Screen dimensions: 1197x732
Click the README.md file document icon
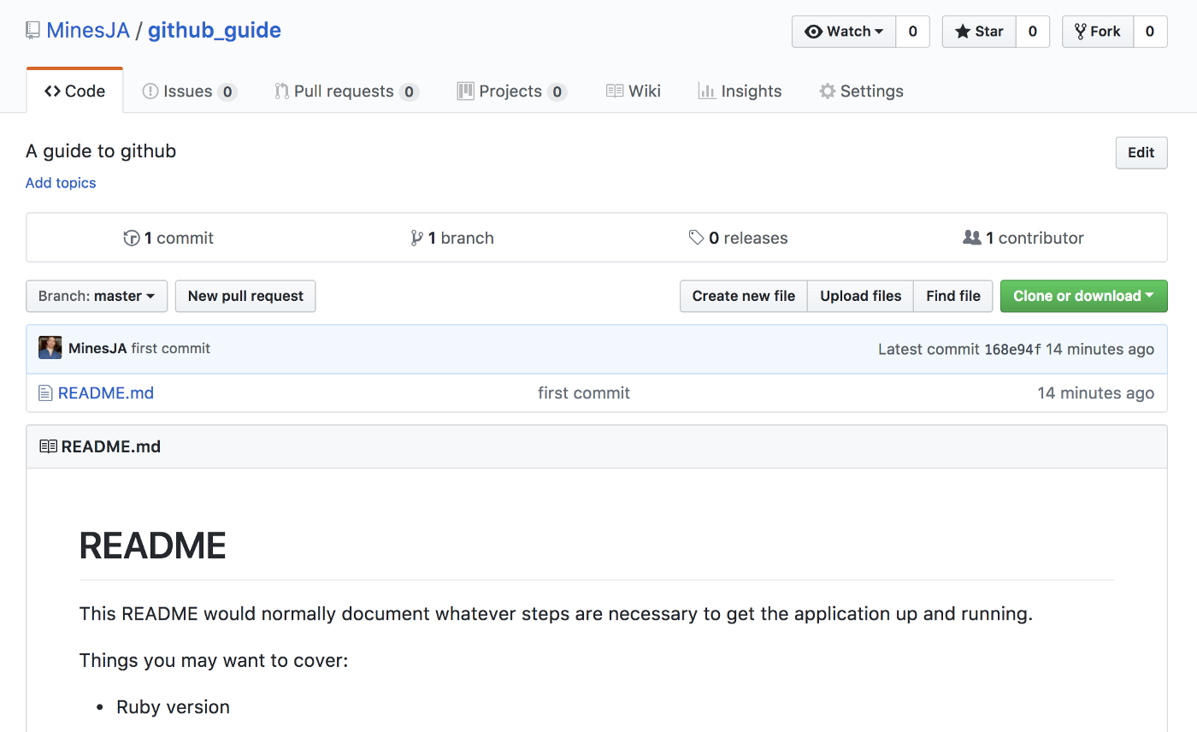coord(44,393)
